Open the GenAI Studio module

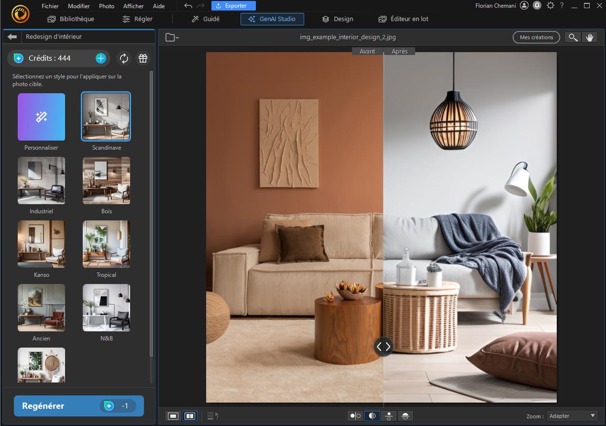(x=272, y=19)
